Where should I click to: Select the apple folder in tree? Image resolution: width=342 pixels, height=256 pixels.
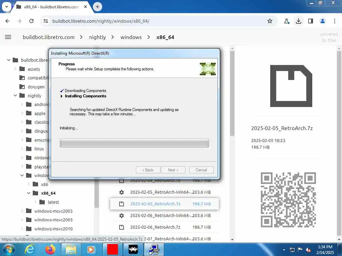[x=40, y=113]
